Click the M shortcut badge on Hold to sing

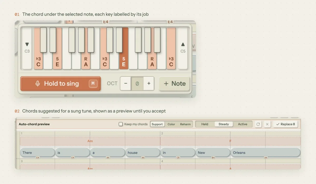click(x=93, y=84)
